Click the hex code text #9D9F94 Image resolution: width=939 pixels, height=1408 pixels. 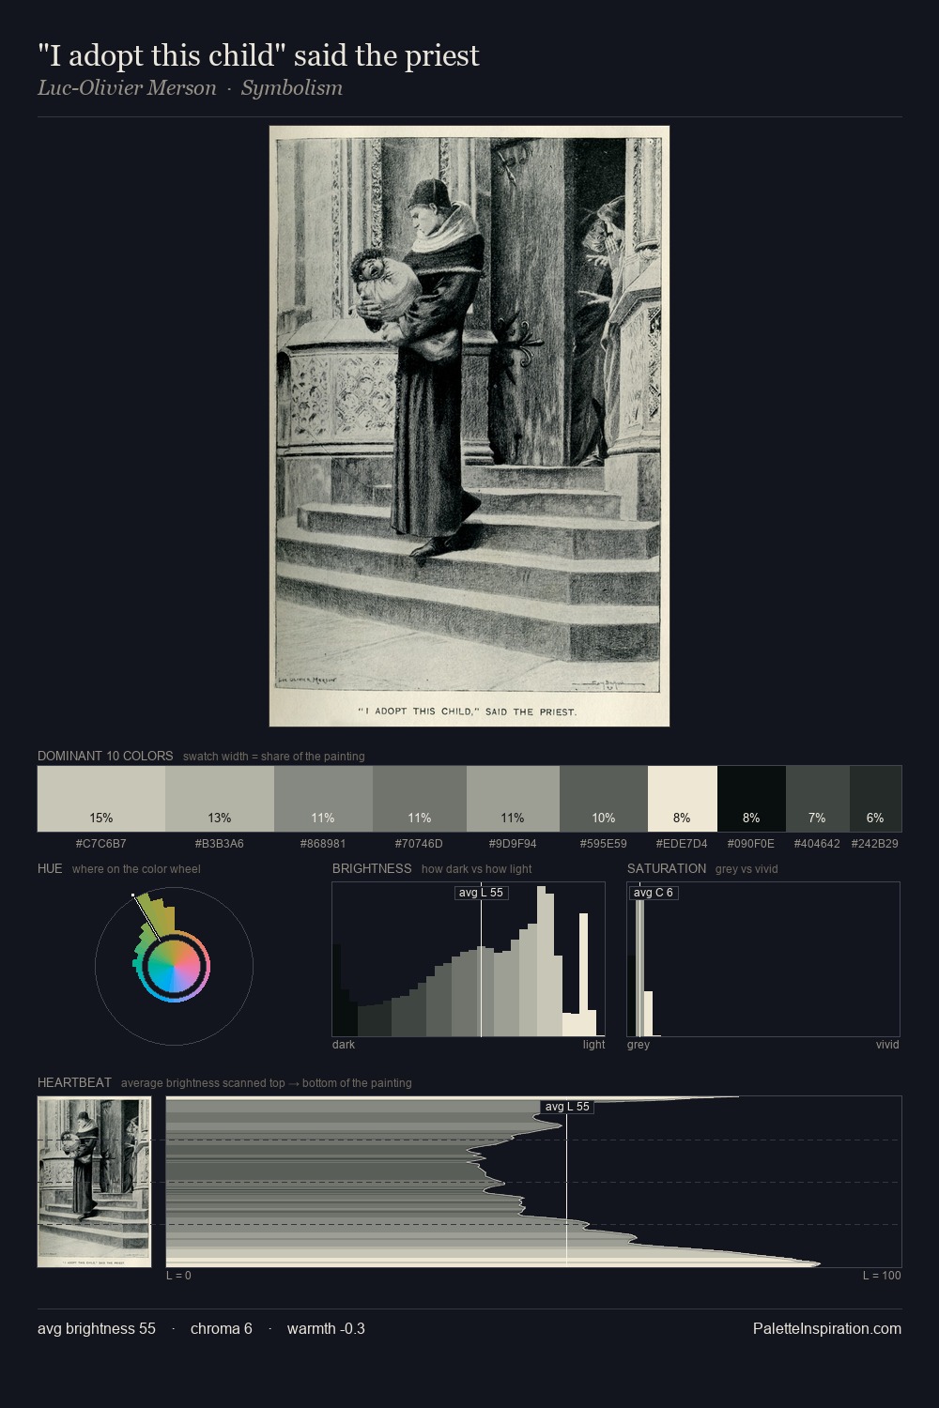pos(513,844)
